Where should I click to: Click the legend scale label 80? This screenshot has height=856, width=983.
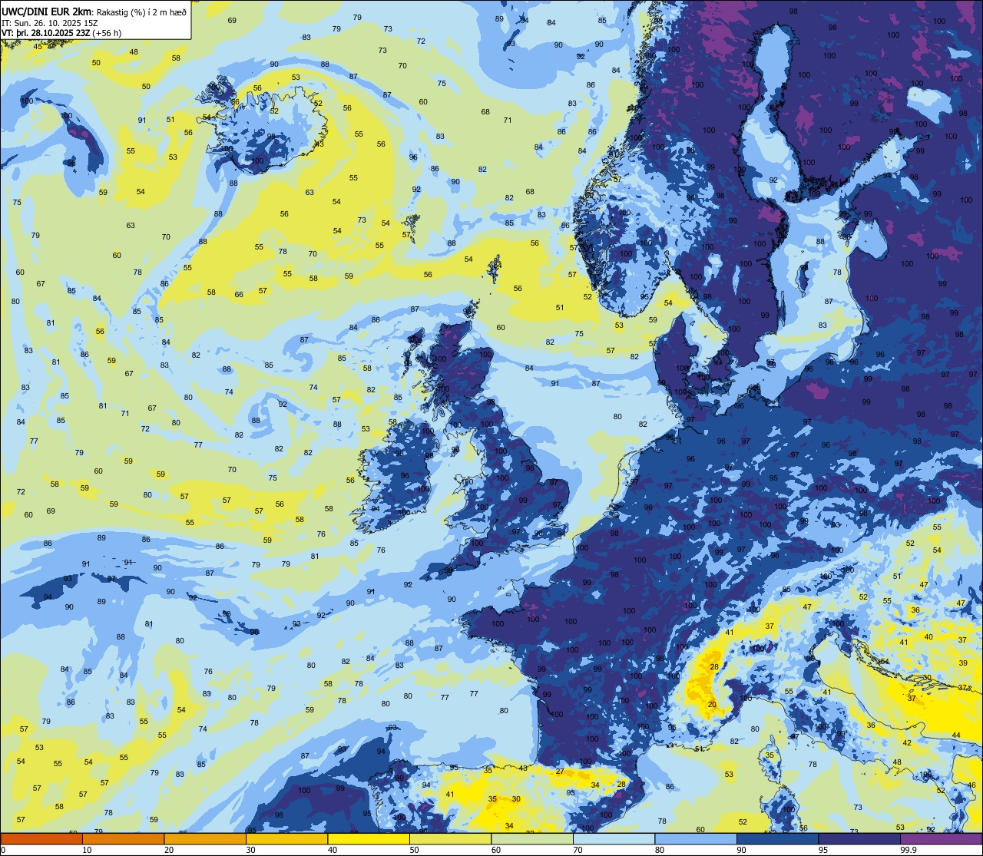[660, 850]
